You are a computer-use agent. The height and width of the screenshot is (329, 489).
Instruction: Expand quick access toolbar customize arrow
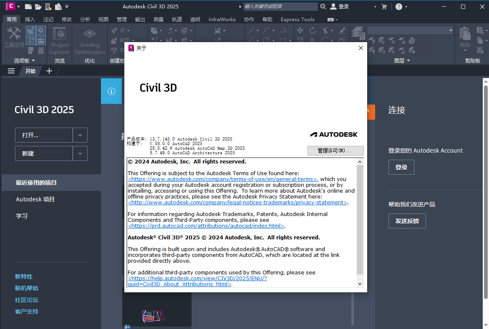[67, 7]
